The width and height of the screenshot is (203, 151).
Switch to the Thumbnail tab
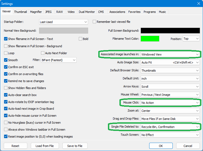click(x=20, y=12)
